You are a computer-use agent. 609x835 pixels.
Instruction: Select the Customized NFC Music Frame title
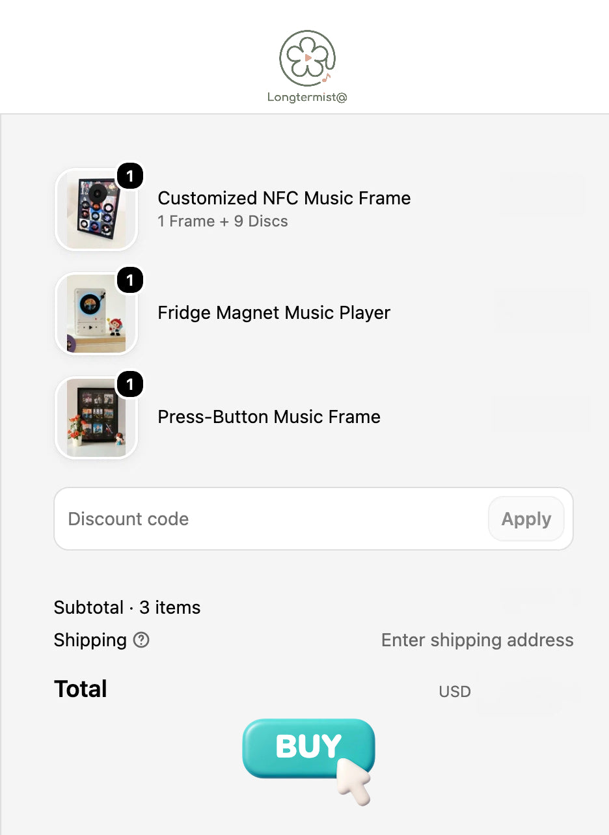point(284,198)
